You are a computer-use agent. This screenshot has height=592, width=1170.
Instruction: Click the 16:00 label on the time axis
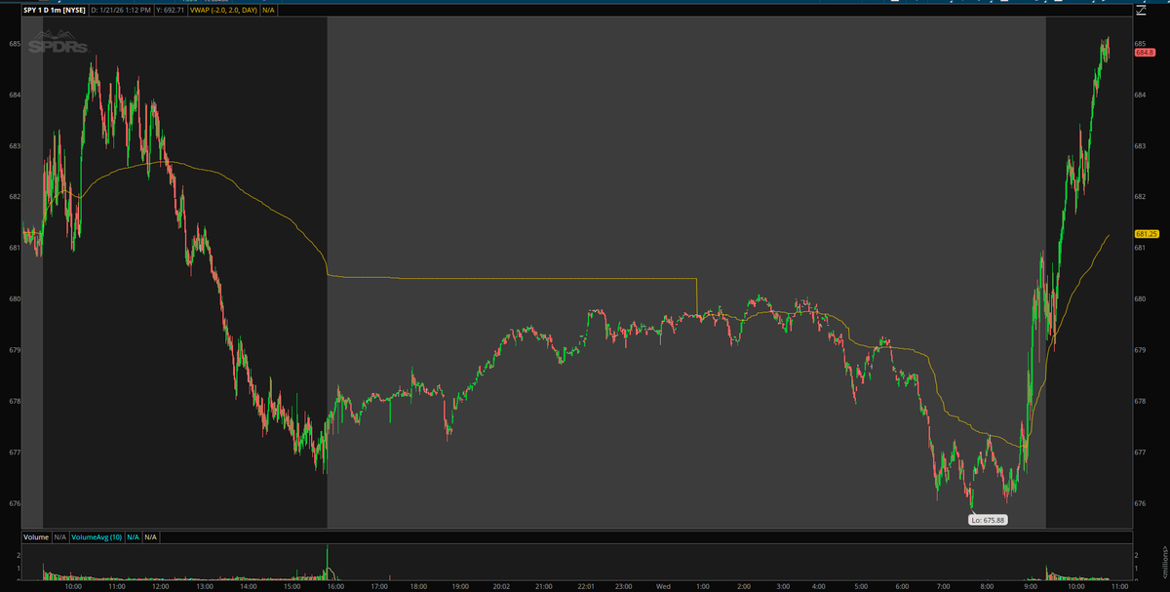(335, 587)
